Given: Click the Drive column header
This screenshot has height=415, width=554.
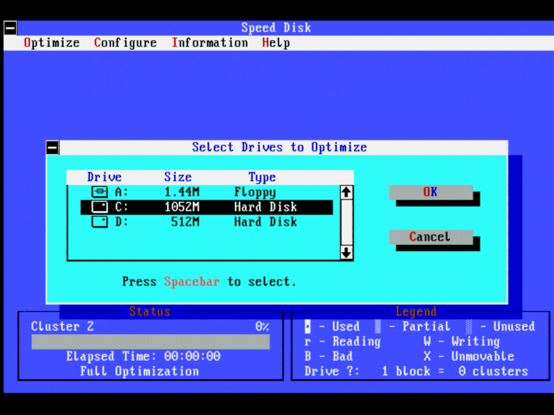Looking at the screenshot, I should 105,177.
